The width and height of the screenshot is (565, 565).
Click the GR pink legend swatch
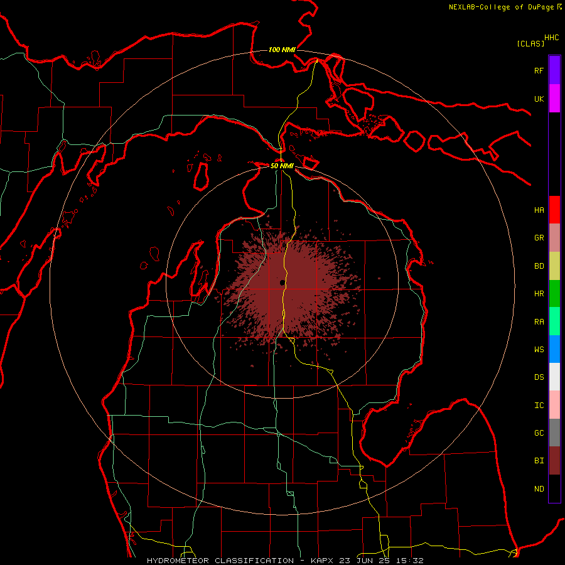pyautogui.click(x=554, y=237)
